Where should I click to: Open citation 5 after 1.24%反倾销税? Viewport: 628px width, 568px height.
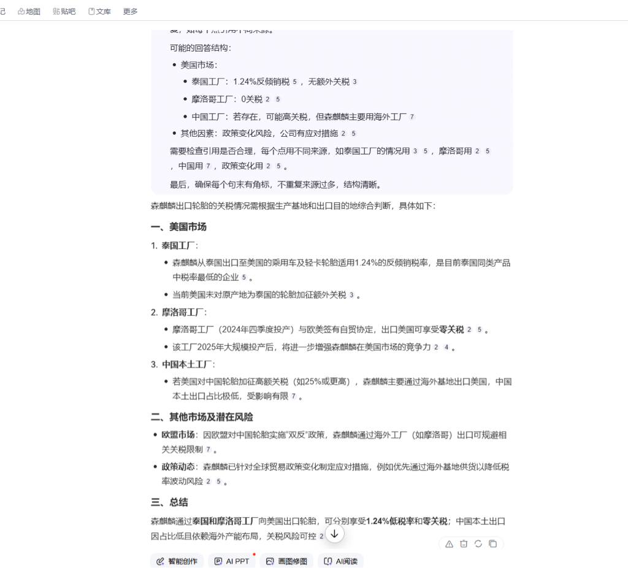(x=295, y=82)
